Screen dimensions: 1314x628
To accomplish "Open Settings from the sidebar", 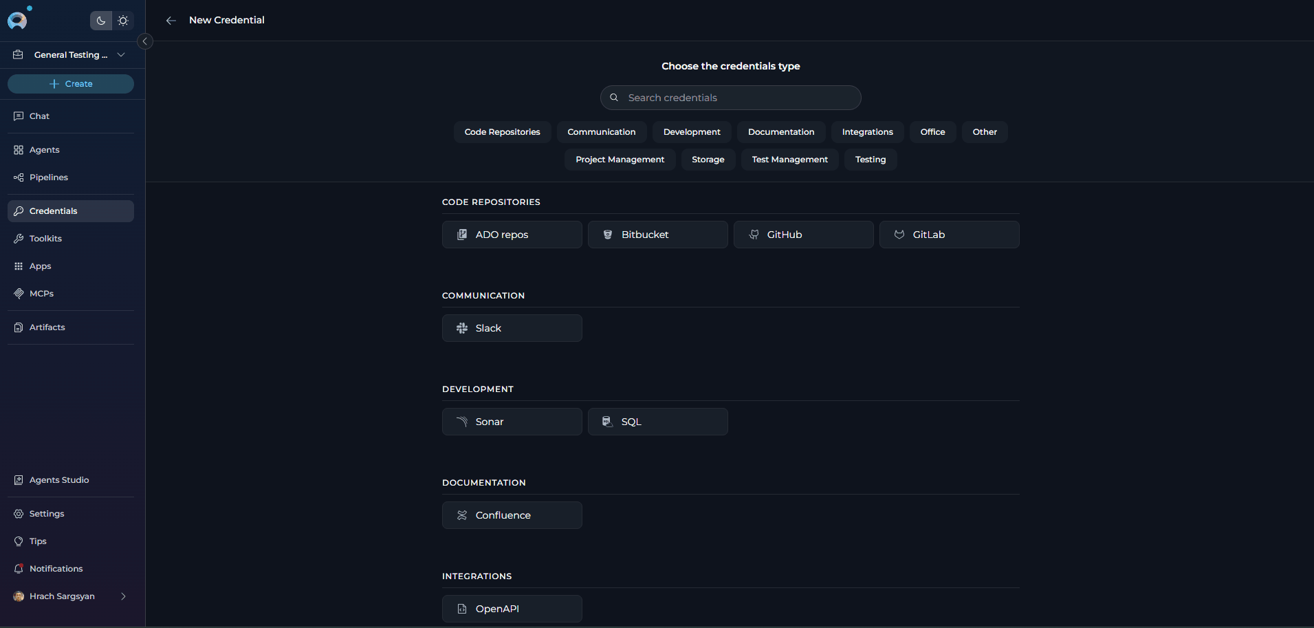I will coord(71,514).
